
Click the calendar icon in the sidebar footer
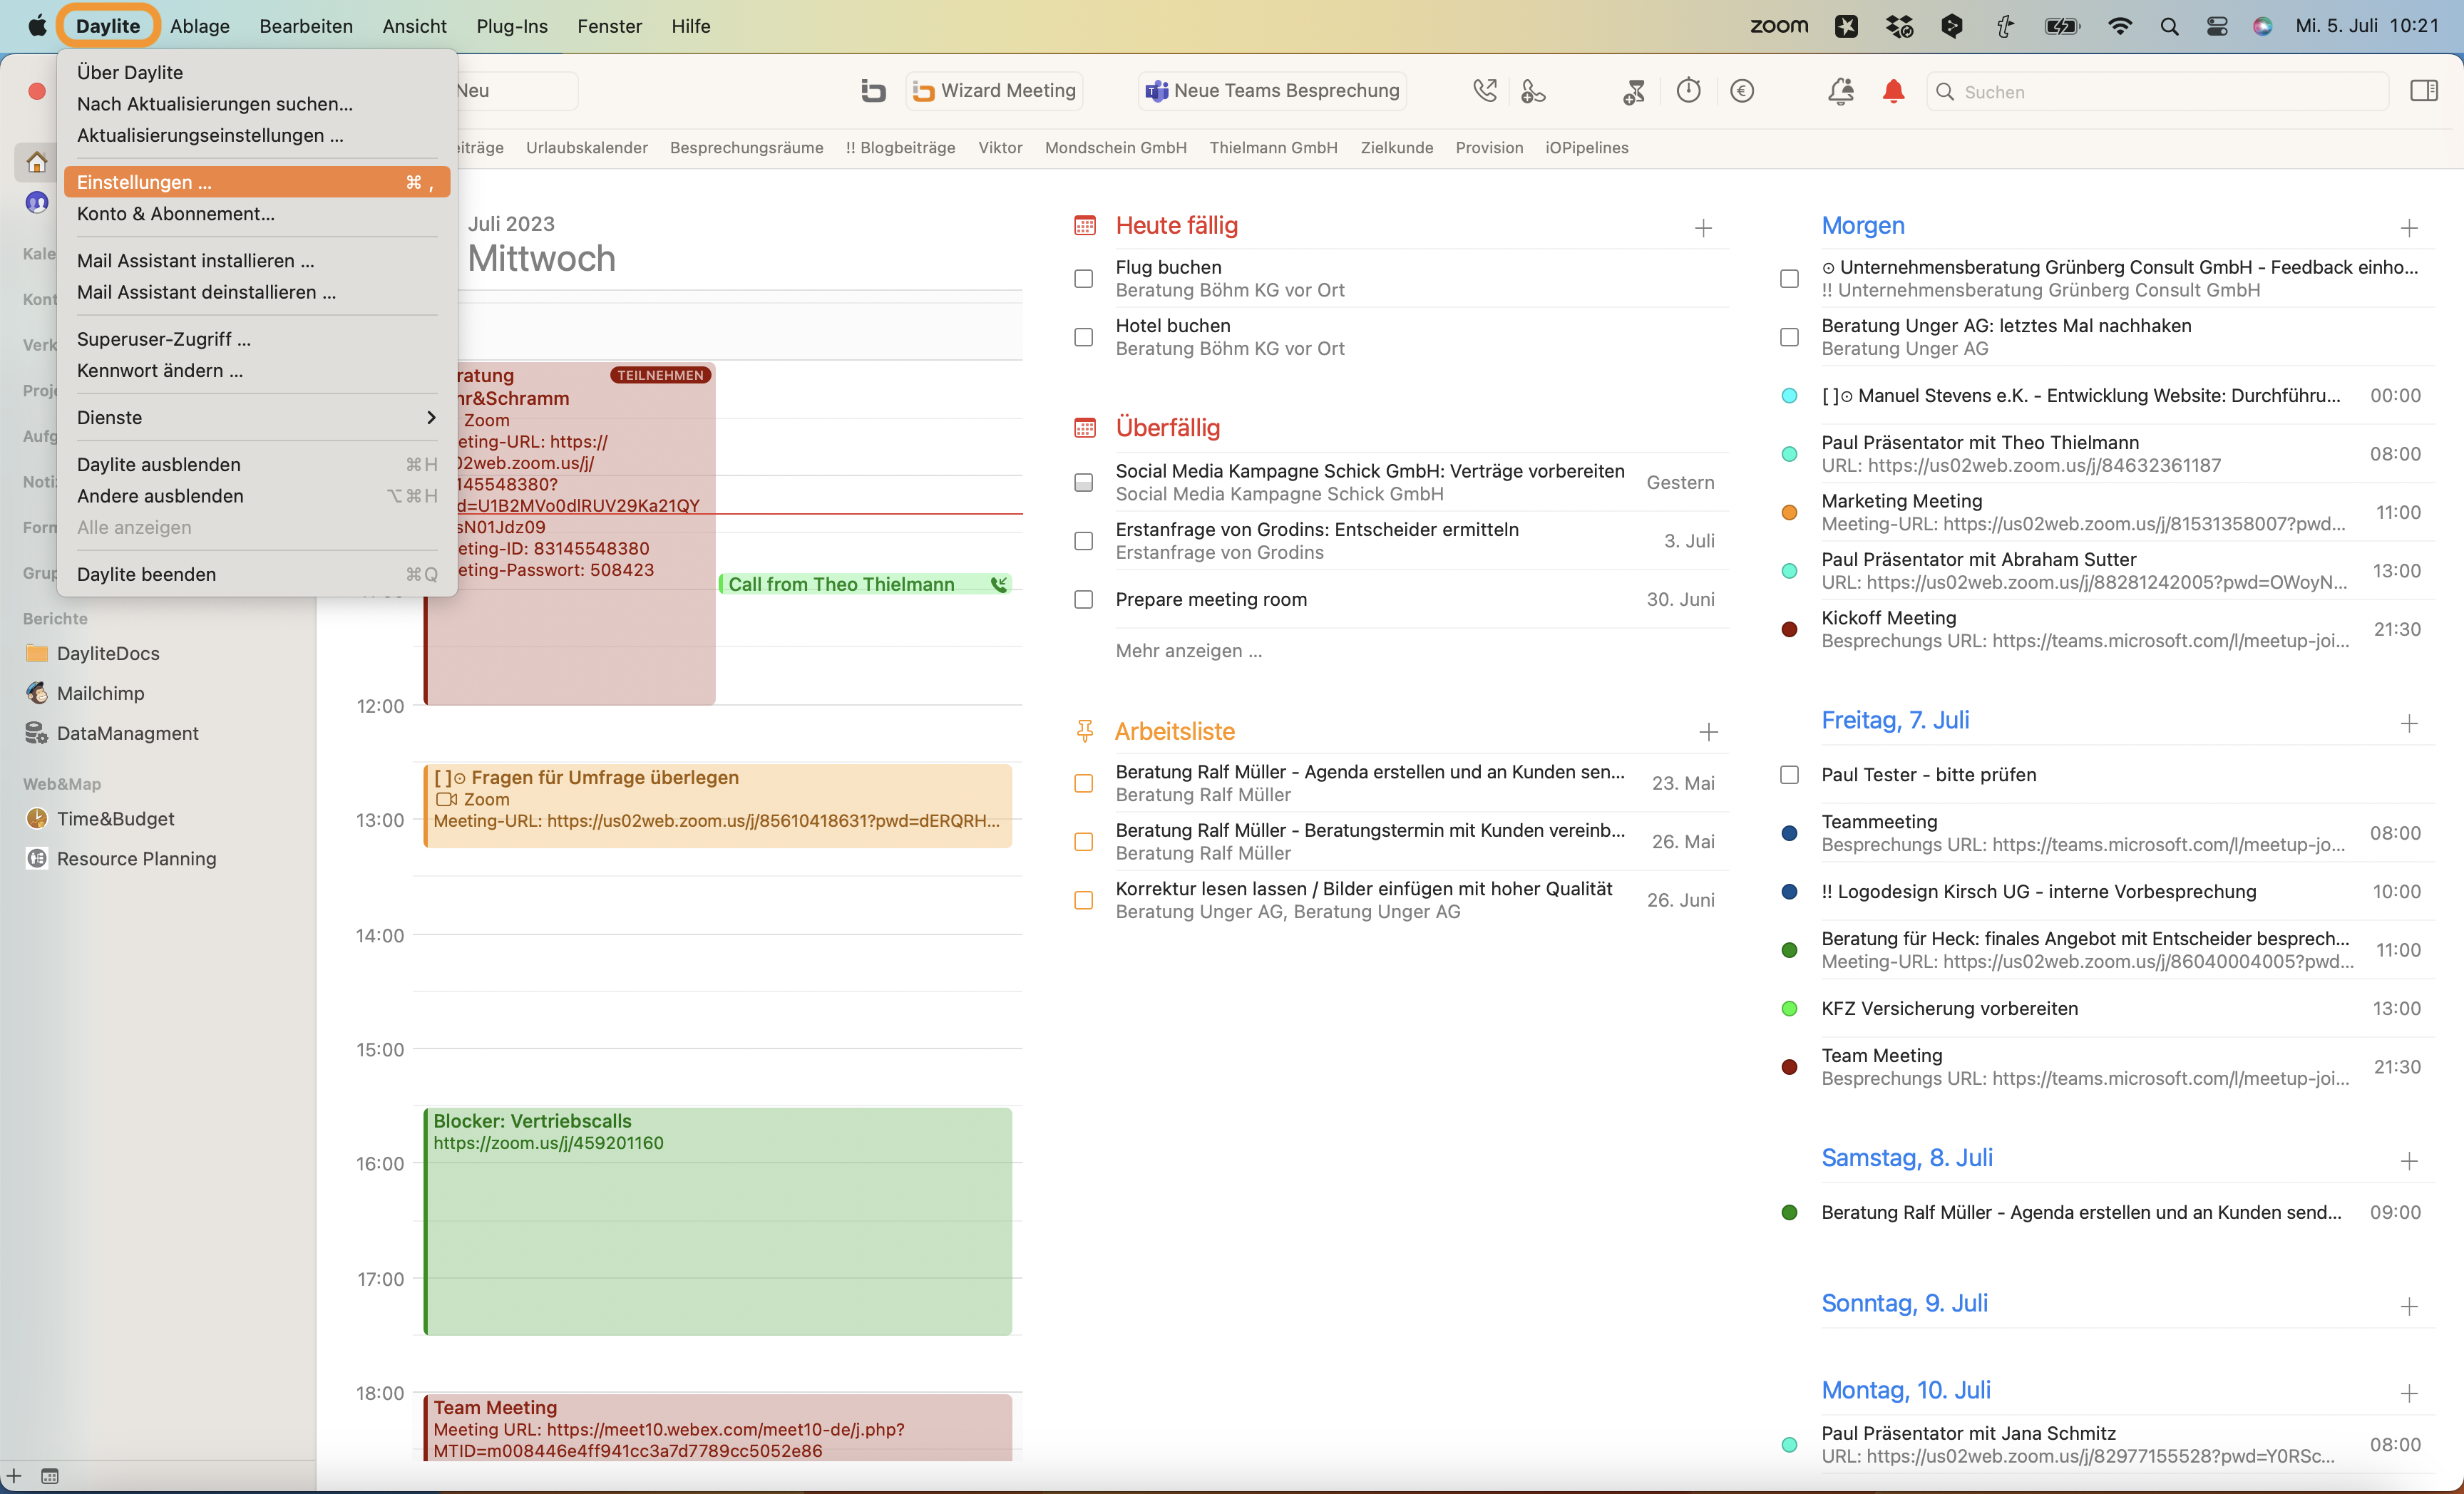[50, 1476]
